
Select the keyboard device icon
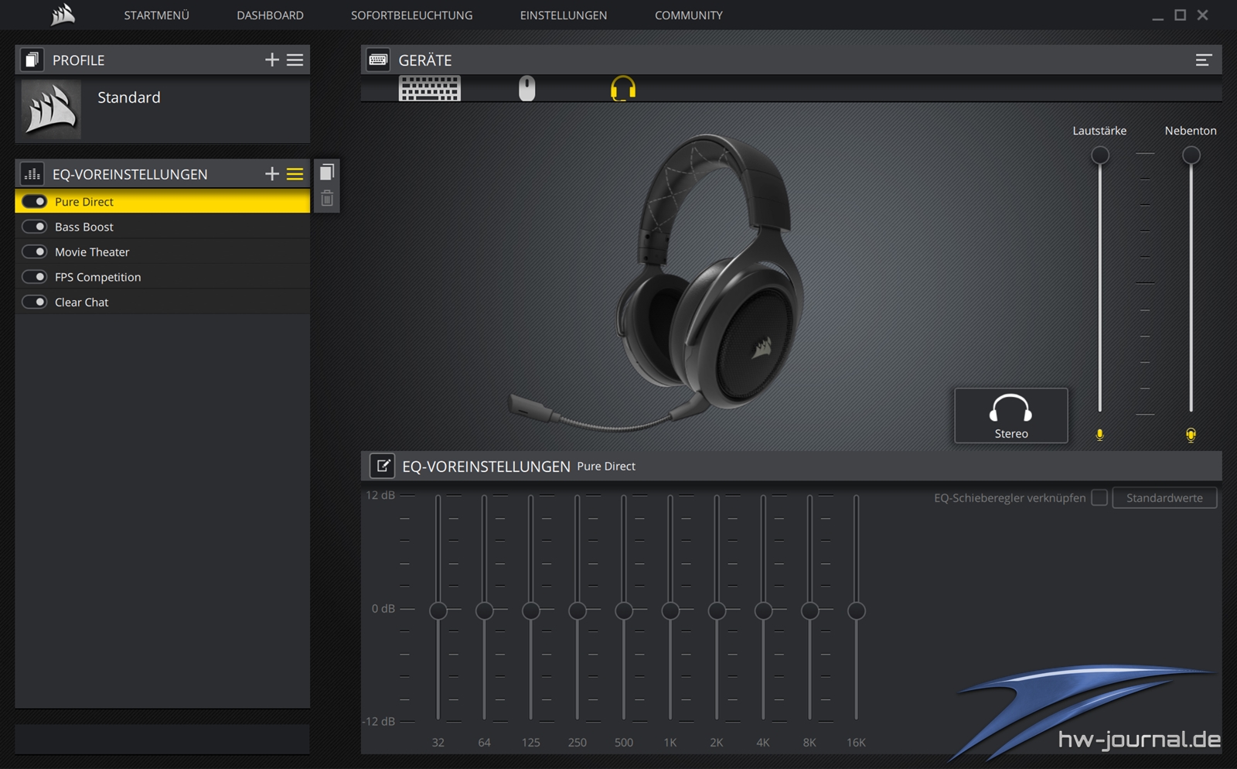coord(430,88)
